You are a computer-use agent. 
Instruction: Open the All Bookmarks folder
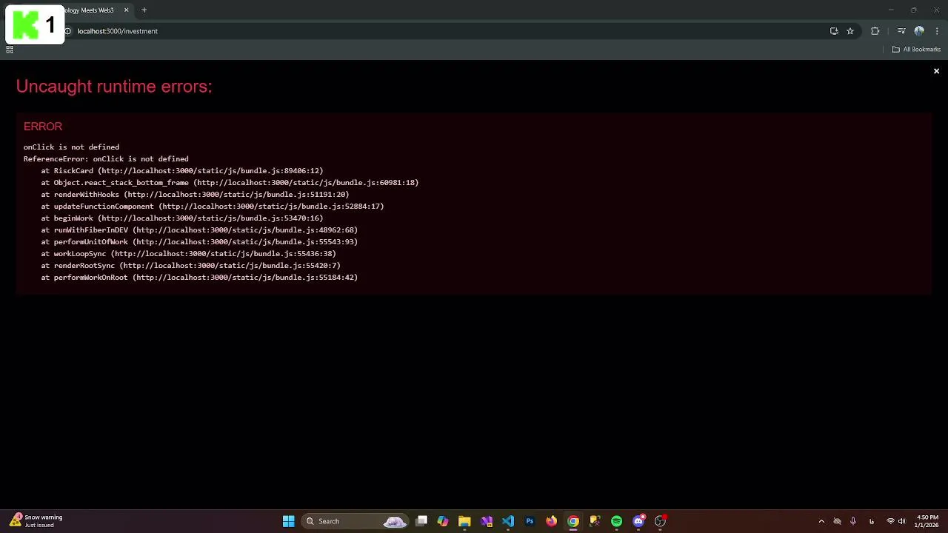tap(916, 50)
